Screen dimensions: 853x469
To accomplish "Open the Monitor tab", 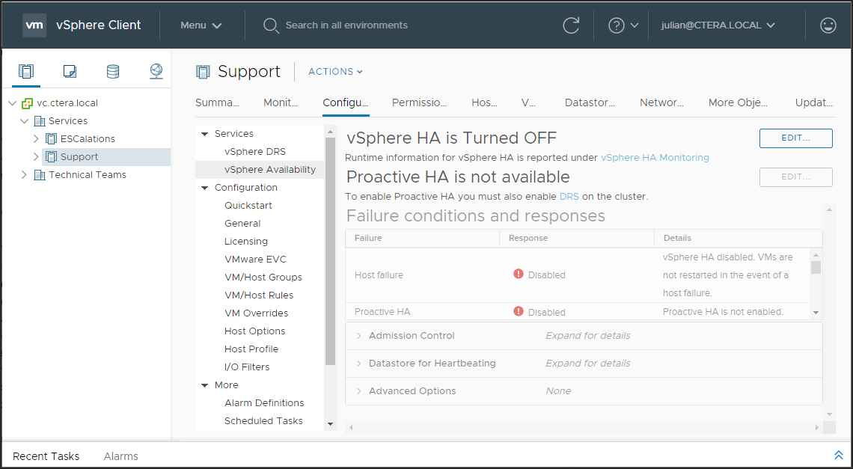I will click(281, 102).
